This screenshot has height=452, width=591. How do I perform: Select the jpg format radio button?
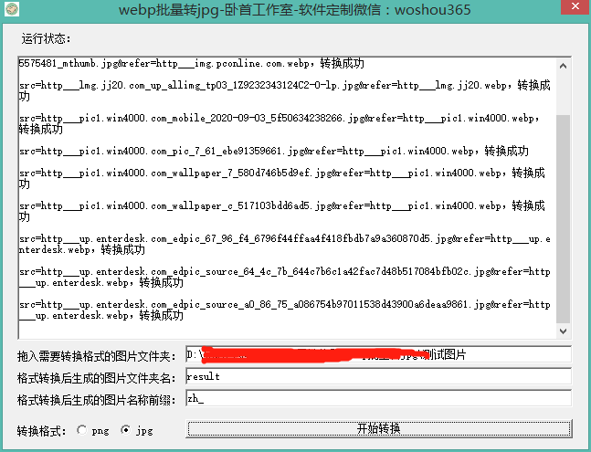click(x=125, y=430)
